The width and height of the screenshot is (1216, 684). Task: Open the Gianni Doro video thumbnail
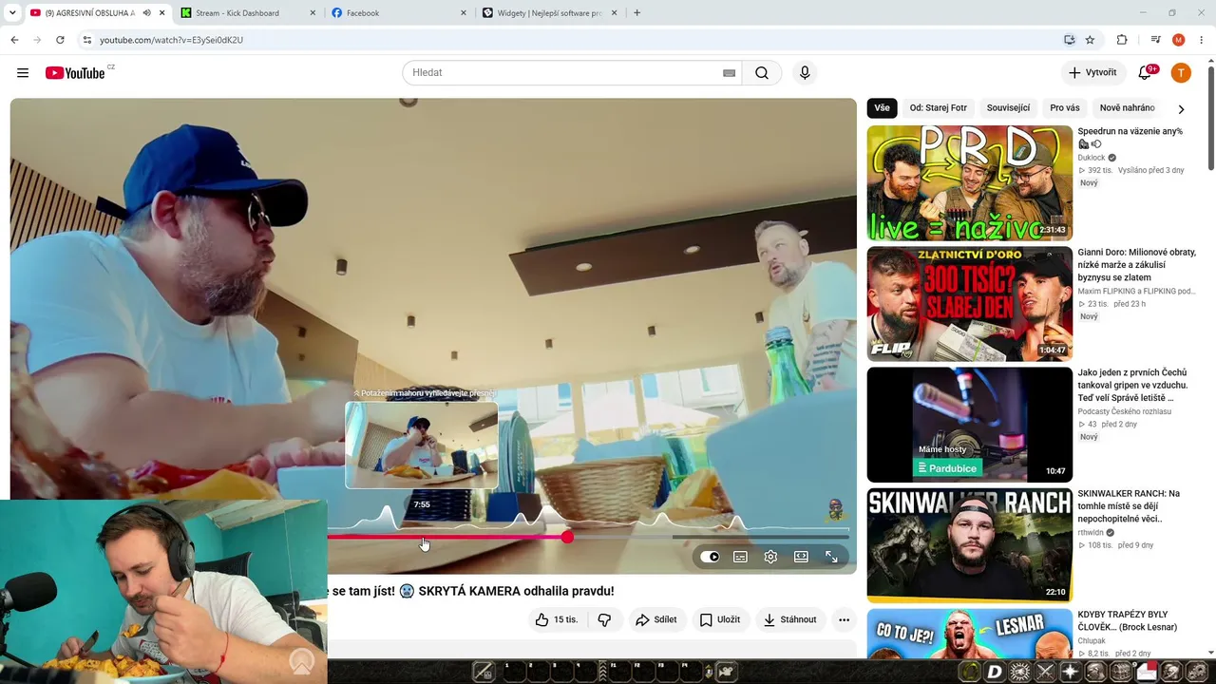970,304
